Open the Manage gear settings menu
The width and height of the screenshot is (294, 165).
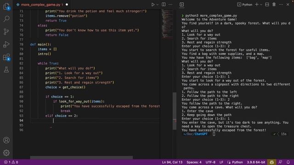tap(6, 153)
